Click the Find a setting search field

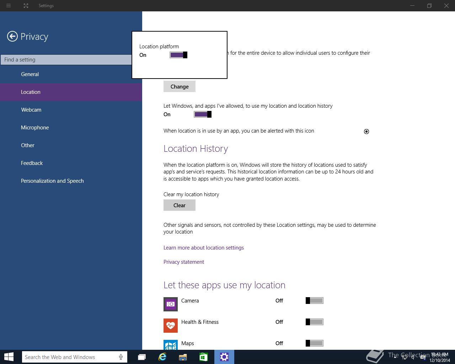pos(66,60)
